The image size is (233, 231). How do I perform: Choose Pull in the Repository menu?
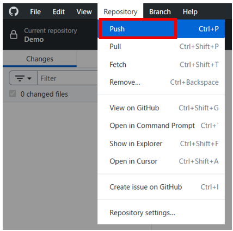(x=161, y=47)
